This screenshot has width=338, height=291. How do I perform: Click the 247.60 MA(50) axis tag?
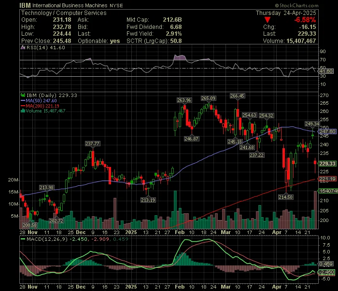tap(327, 131)
